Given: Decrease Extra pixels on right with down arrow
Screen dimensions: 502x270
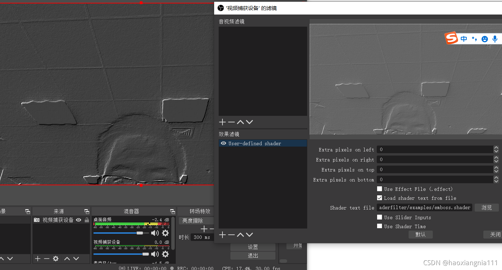Looking at the screenshot, I should click(496, 161).
